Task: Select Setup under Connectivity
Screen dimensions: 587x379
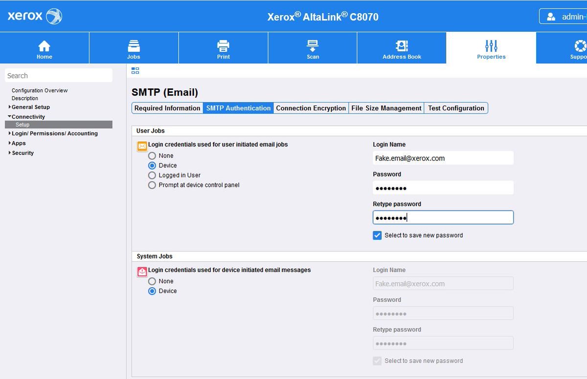Action: pos(59,125)
